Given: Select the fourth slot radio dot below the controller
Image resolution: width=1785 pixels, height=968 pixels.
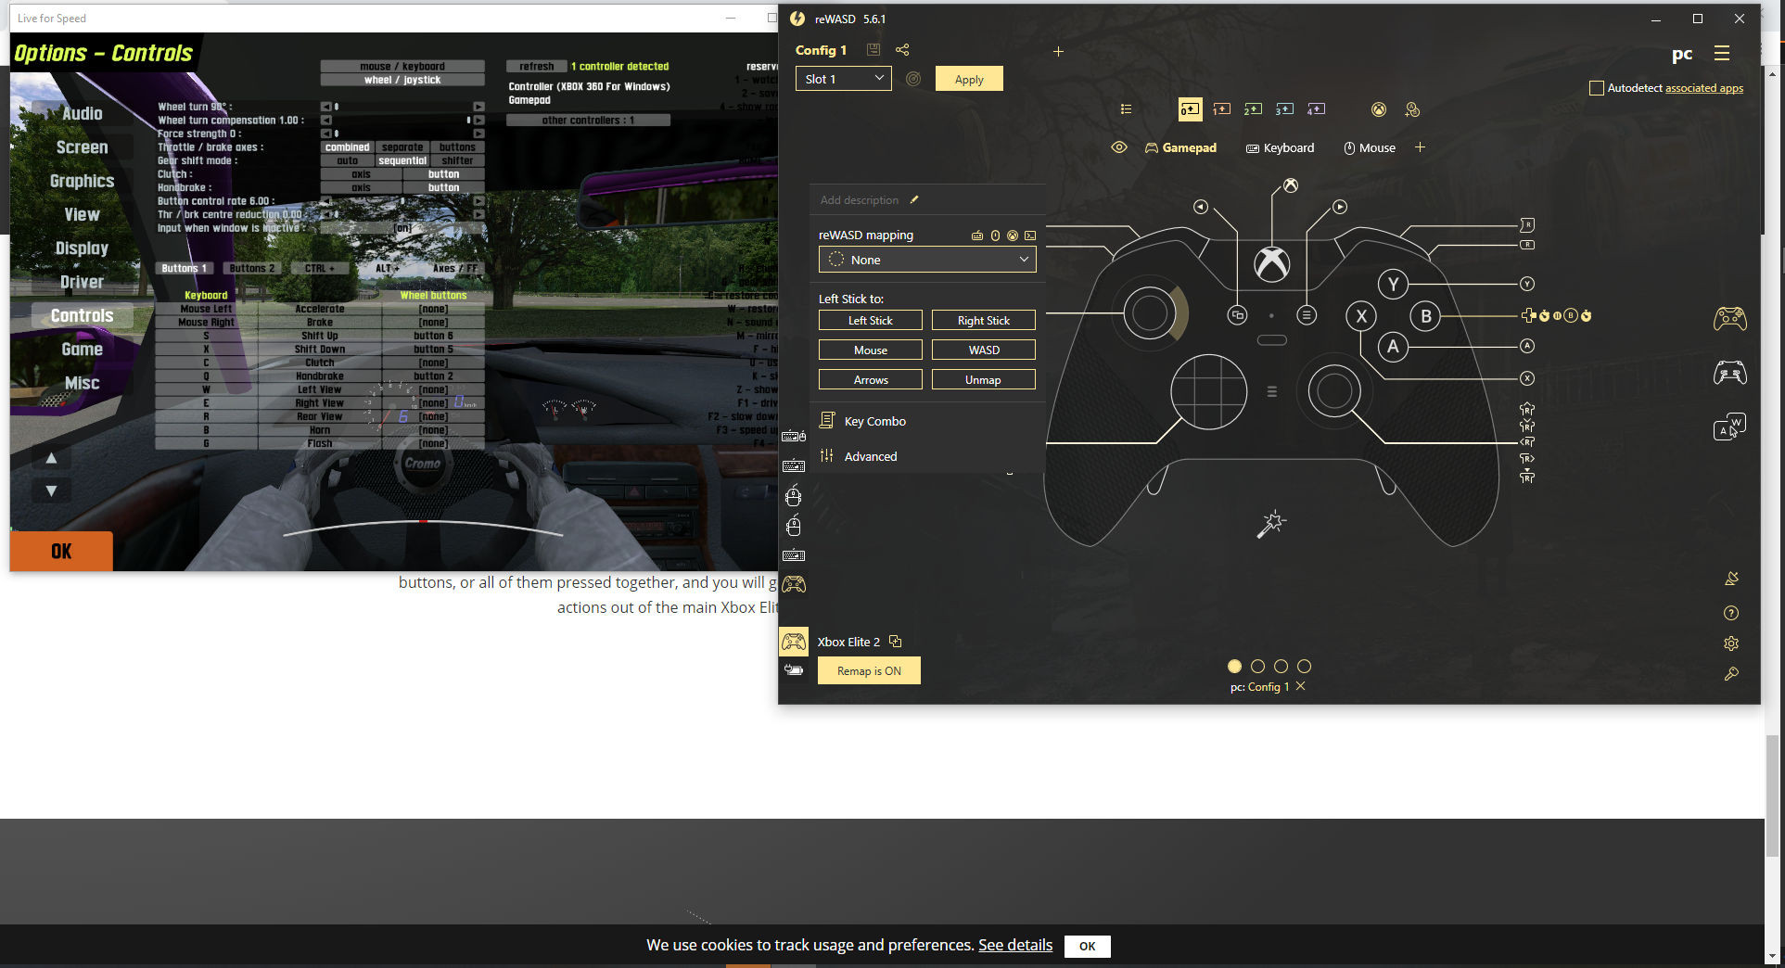Looking at the screenshot, I should tap(1304, 666).
